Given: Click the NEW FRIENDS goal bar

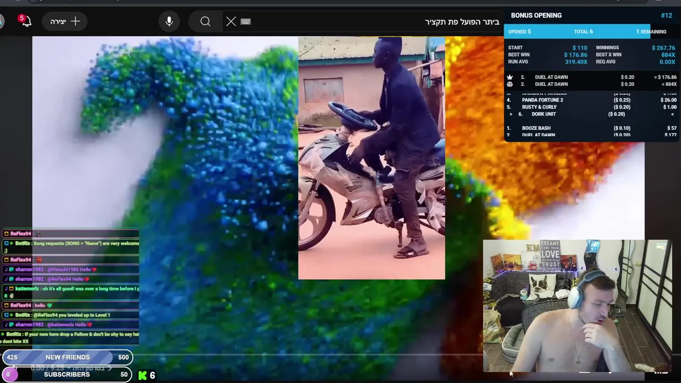Looking at the screenshot, I should coord(67,357).
